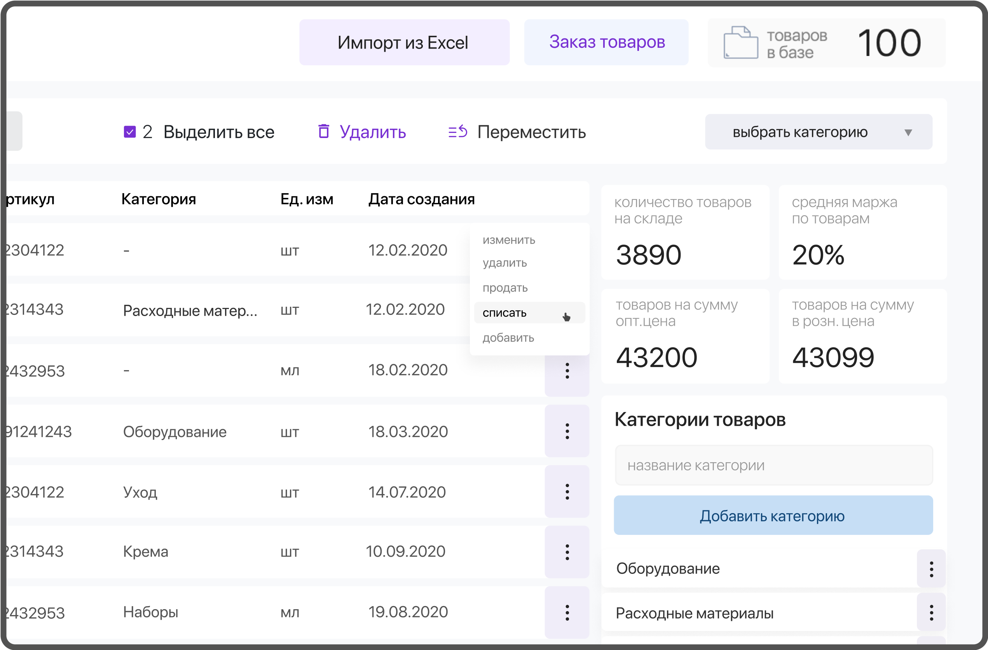Click the Дата создания column header

click(x=421, y=199)
